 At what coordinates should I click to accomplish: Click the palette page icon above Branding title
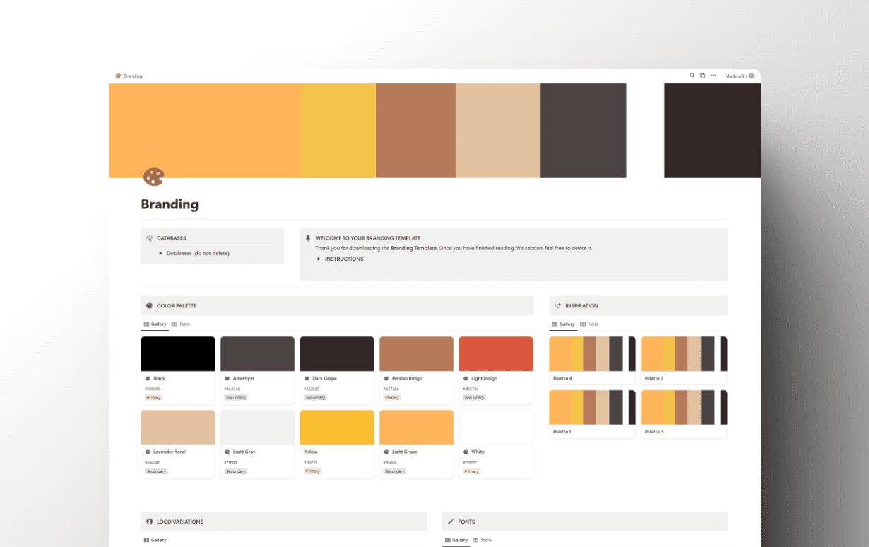[x=153, y=177]
